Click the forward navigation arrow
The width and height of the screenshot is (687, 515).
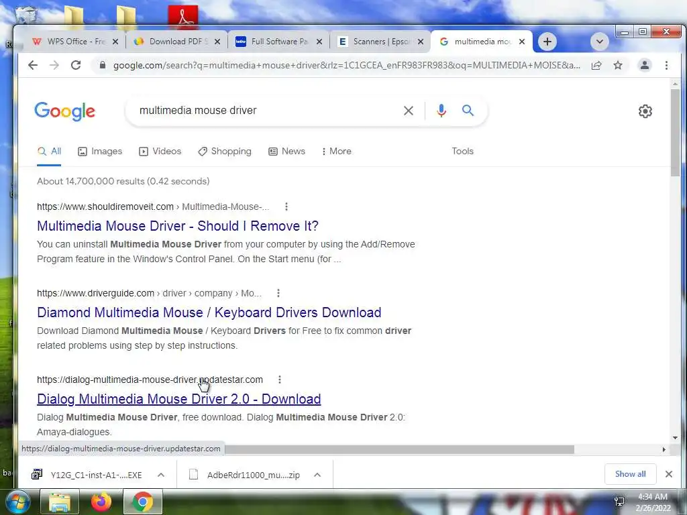(x=54, y=65)
